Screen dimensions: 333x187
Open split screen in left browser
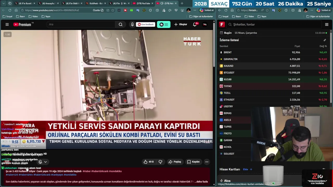pyautogui.click(x=157, y=10)
